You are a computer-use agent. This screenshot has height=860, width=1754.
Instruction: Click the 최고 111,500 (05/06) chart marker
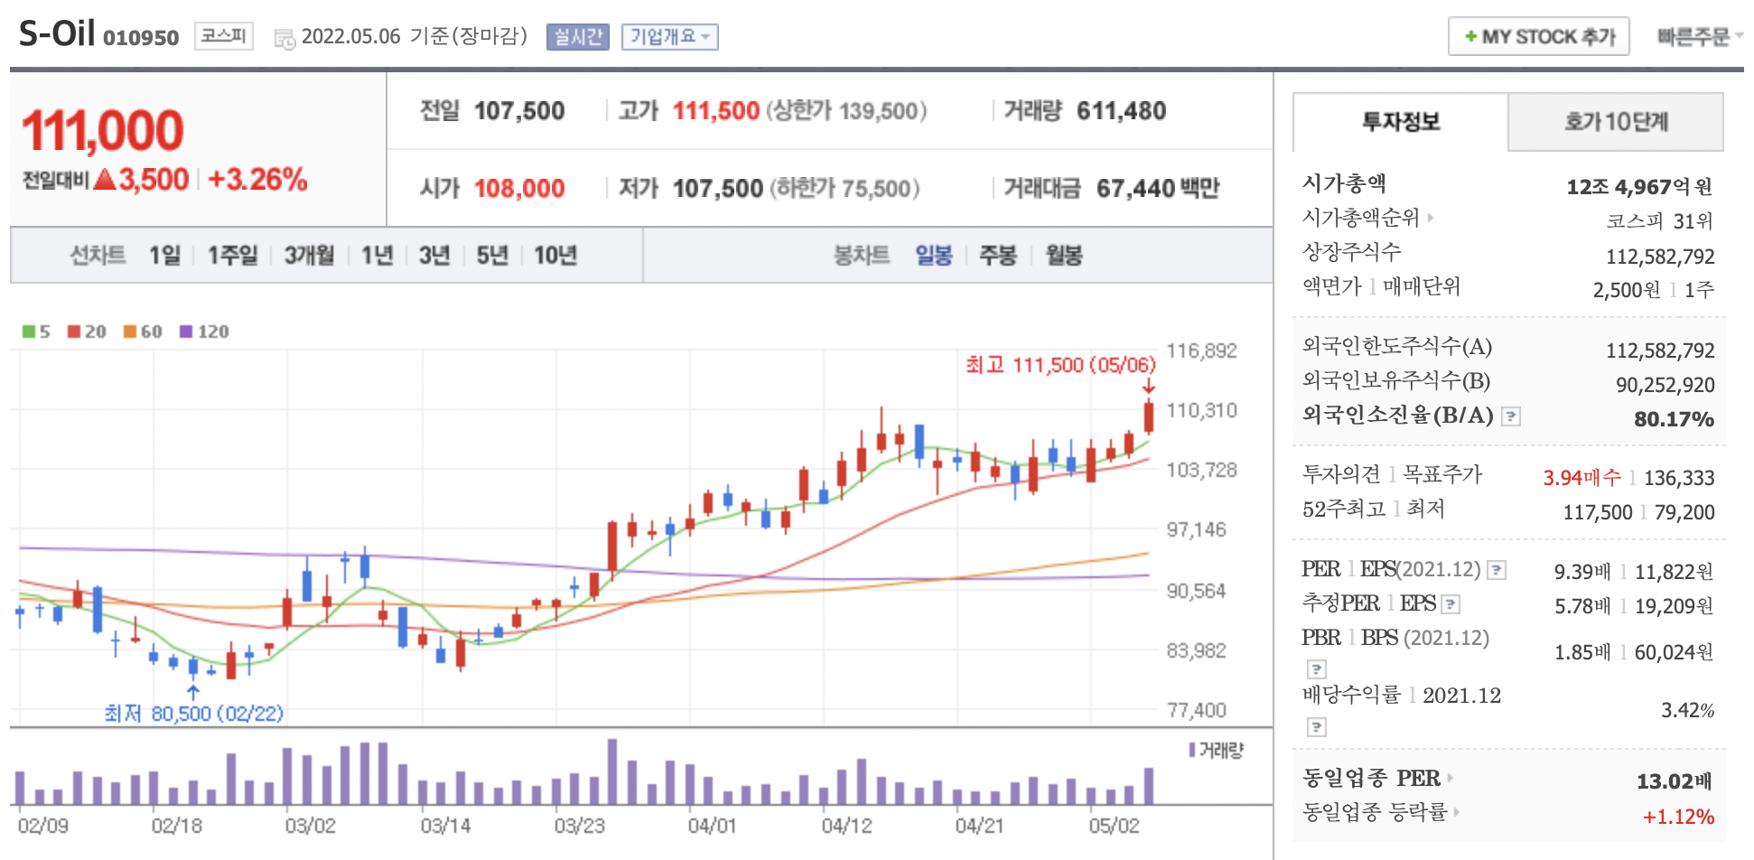[1060, 365]
